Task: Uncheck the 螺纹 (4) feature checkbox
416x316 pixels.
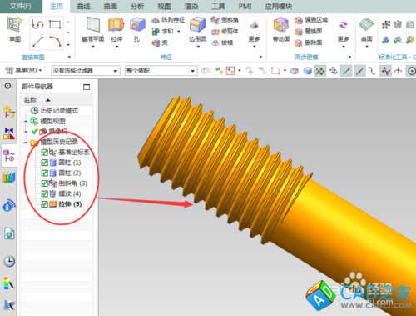Action: pyautogui.click(x=44, y=193)
